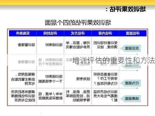Click the '评估方式' column header
This screenshot has height=116, width=155.
pyautogui.click(x=78, y=33)
